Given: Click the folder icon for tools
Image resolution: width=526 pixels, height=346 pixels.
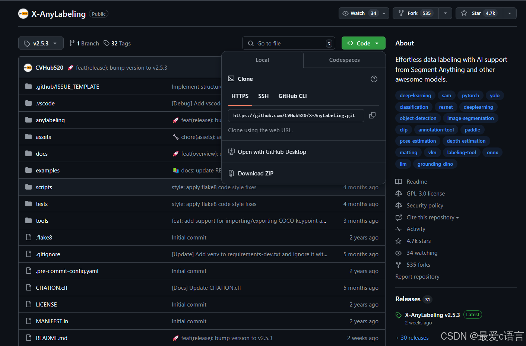Looking at the screenshot, I should [29, 220].
